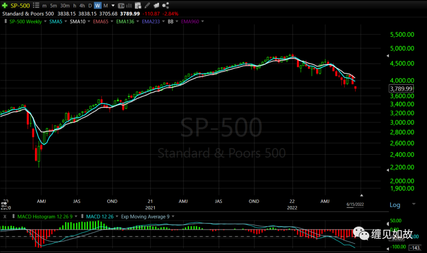Click the green plus add-symbol icon
Image resolution: width=427 pixels, height=253 pixels.
5,6
